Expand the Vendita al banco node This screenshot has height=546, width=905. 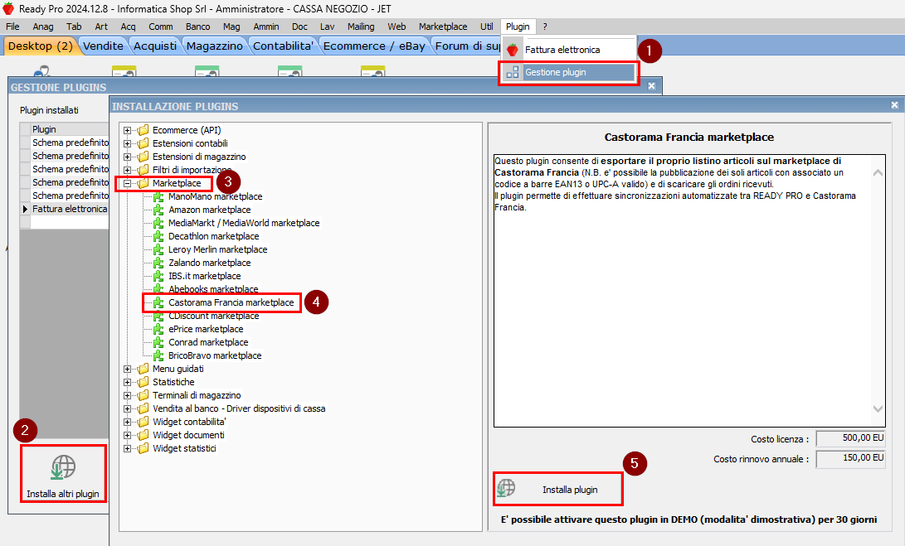[127, 408]
